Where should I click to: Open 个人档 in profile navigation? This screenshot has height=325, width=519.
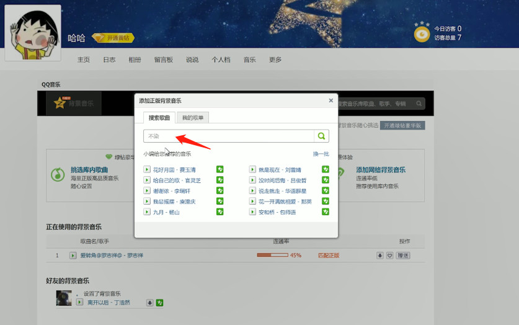pos(221,60)
